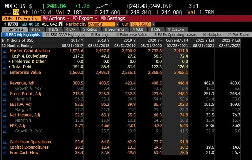Switch to the Segments tab
The height and width of the screenshot is (160, 252).
pos(115,29)
